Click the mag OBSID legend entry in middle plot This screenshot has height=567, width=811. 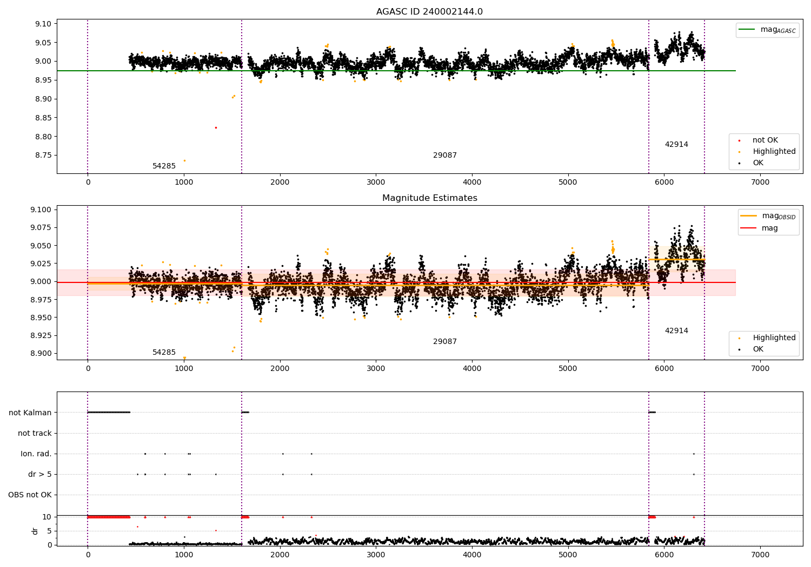[x=779, y=216]
